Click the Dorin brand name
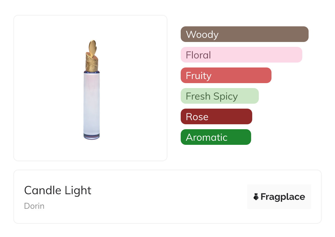This screenshot has height=237, width=335. click(34, 206)
